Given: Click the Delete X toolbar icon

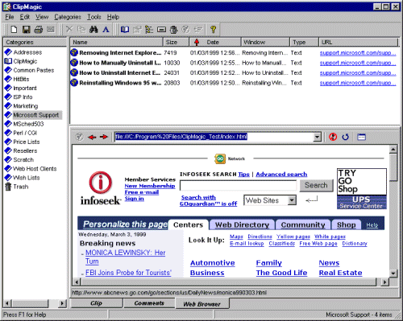Looking at the screenshot, I should [69, 29].
